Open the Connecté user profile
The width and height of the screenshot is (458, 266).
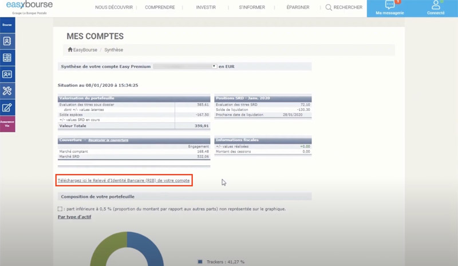pos(436,8)
